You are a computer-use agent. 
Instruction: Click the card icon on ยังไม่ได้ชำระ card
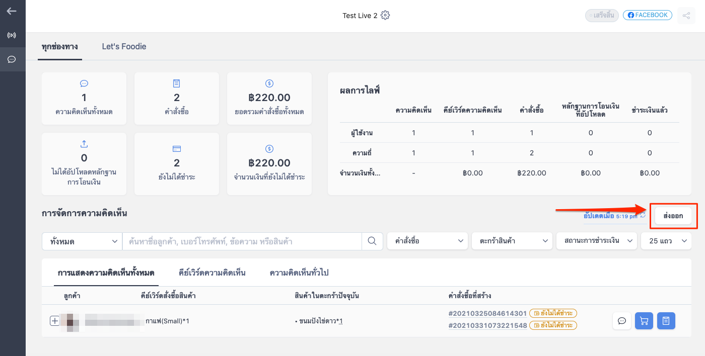point(177,149)
